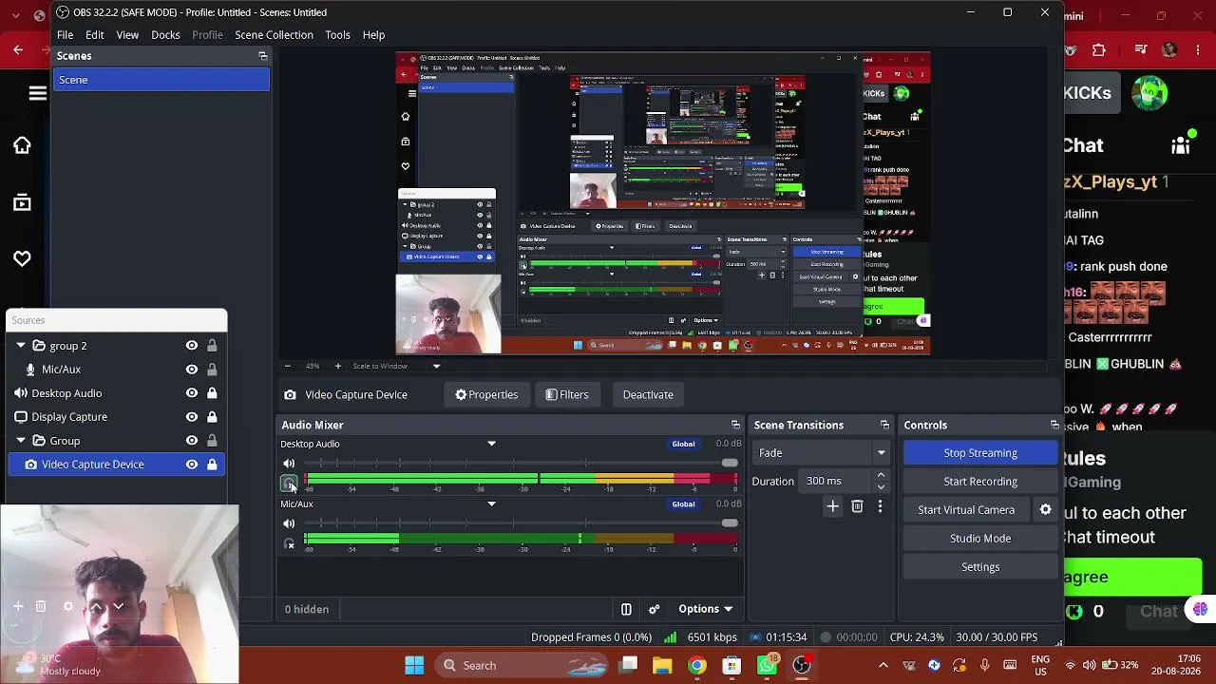The image size is (1216, 684).
Task: Toggle the lock on Desktop Audio source
Action: (212, 393)
